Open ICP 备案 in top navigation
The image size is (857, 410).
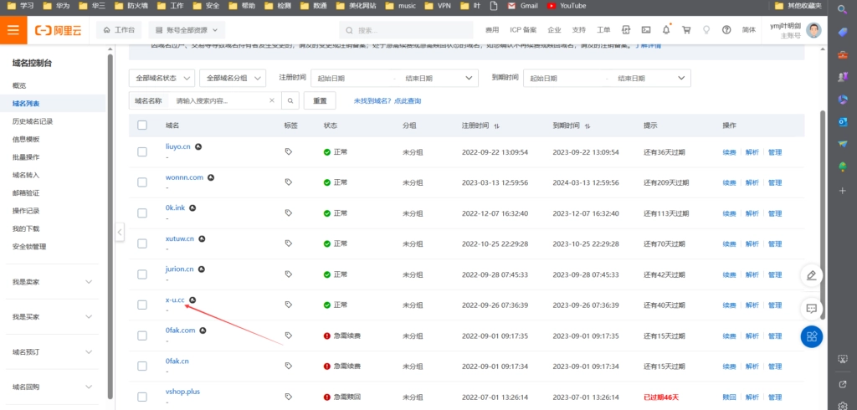(523, 30)
